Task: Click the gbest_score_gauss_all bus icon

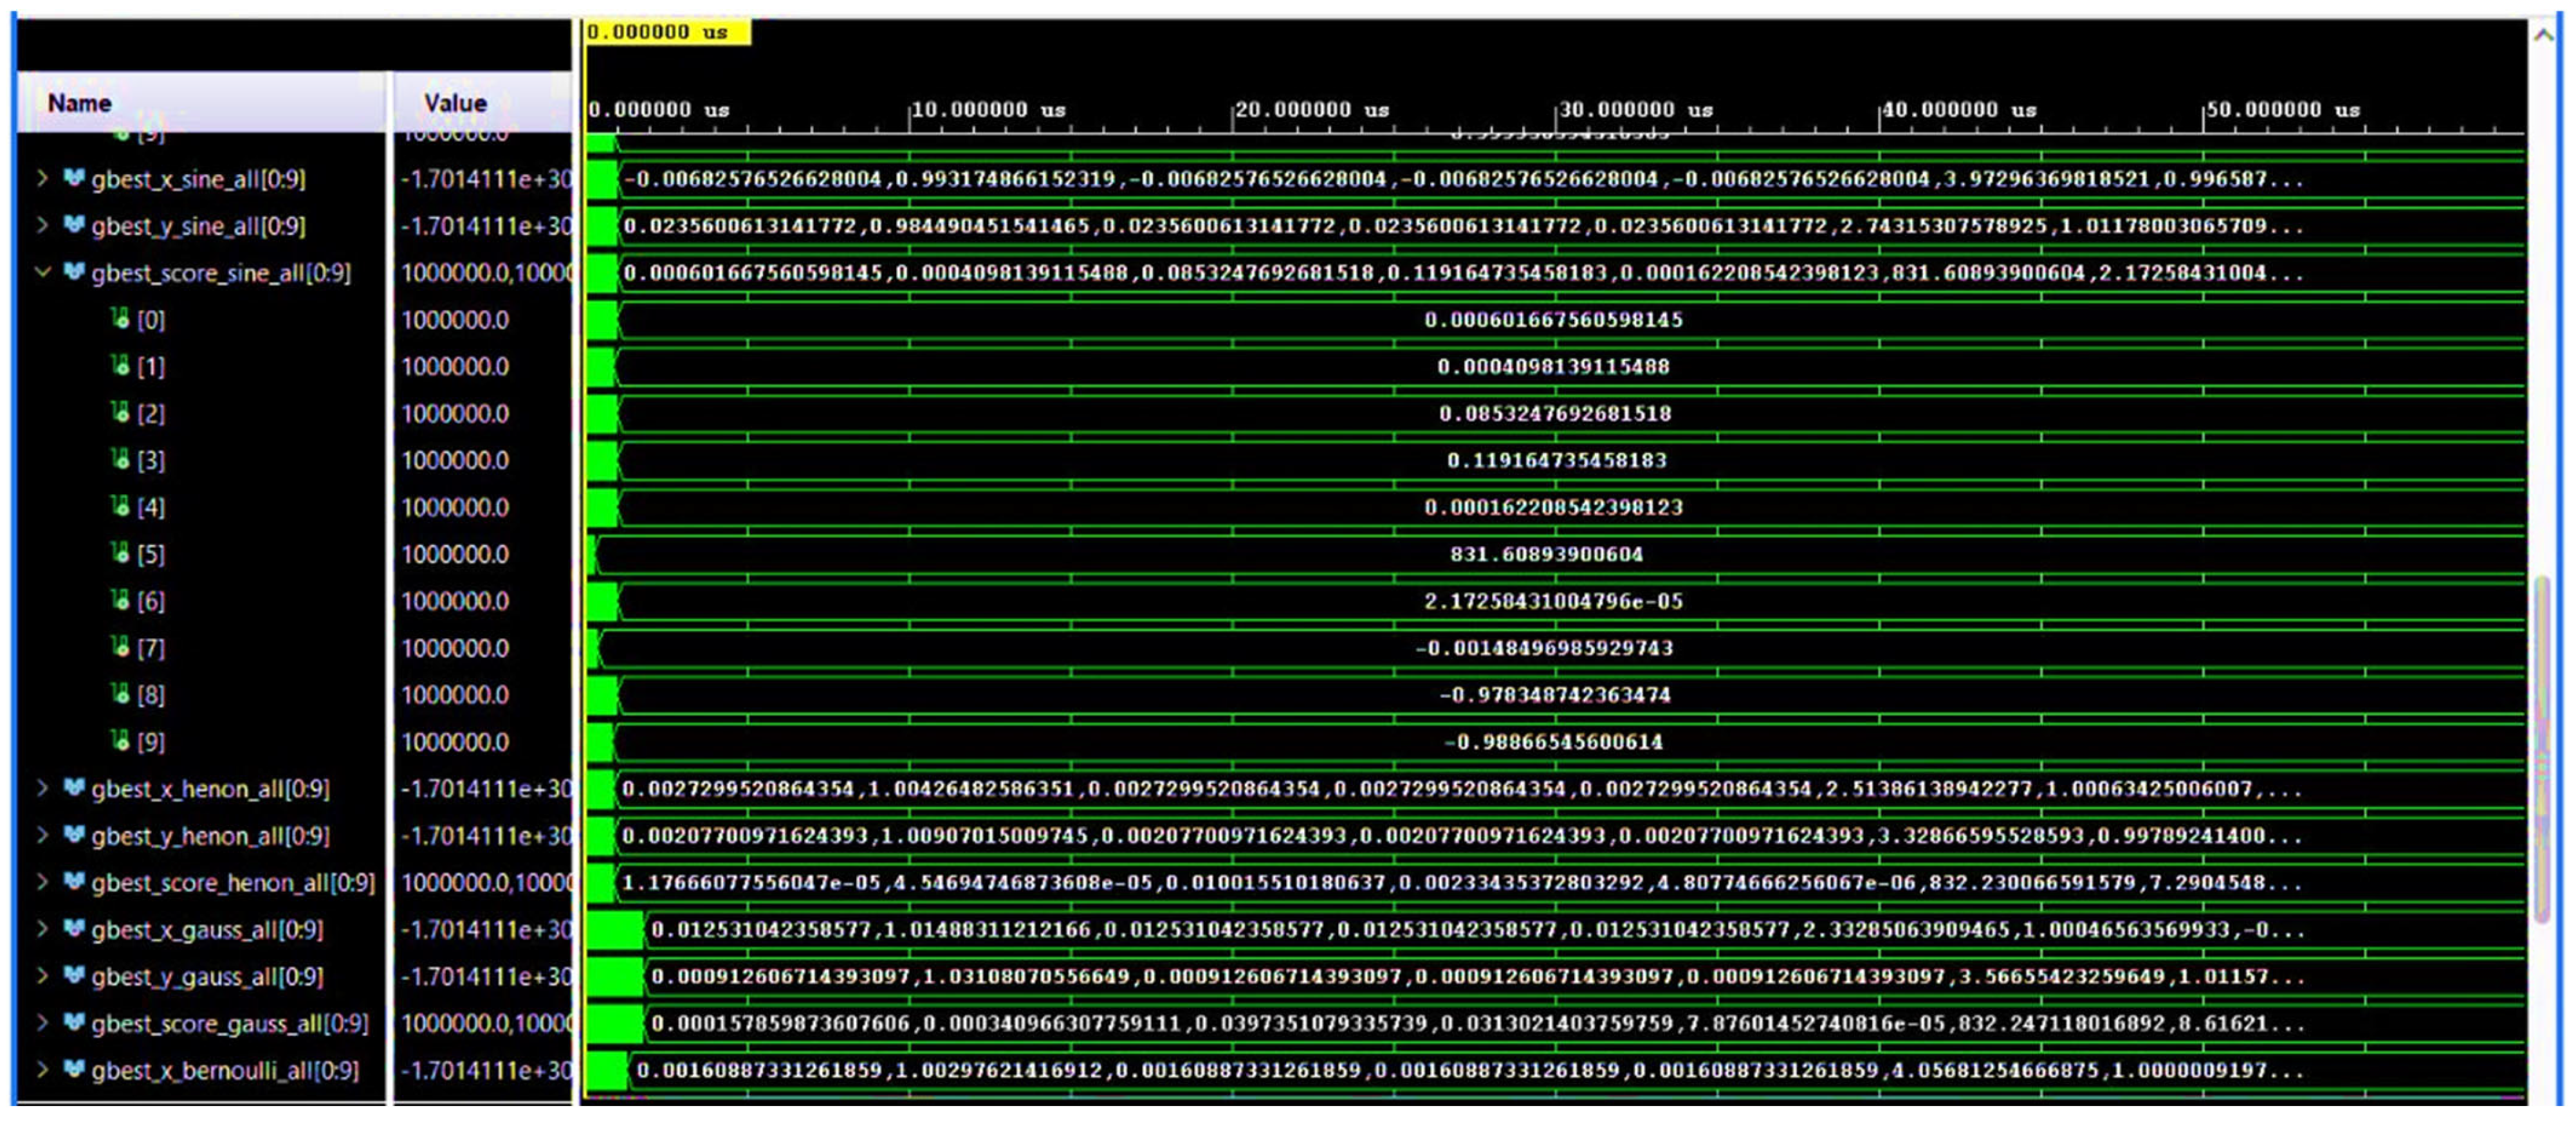Action: (73, 1022)
